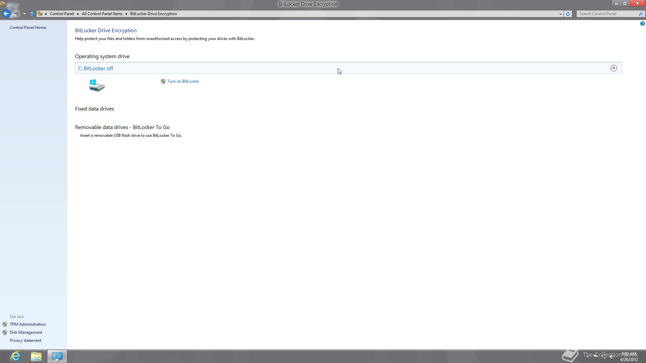
Task: Open TPM Administration link
Action: [x=28, y=324]
